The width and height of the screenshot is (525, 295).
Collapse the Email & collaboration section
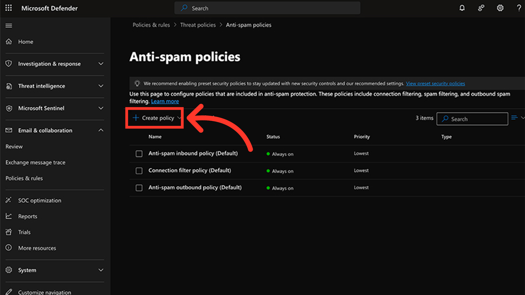(x=101, y=130)
